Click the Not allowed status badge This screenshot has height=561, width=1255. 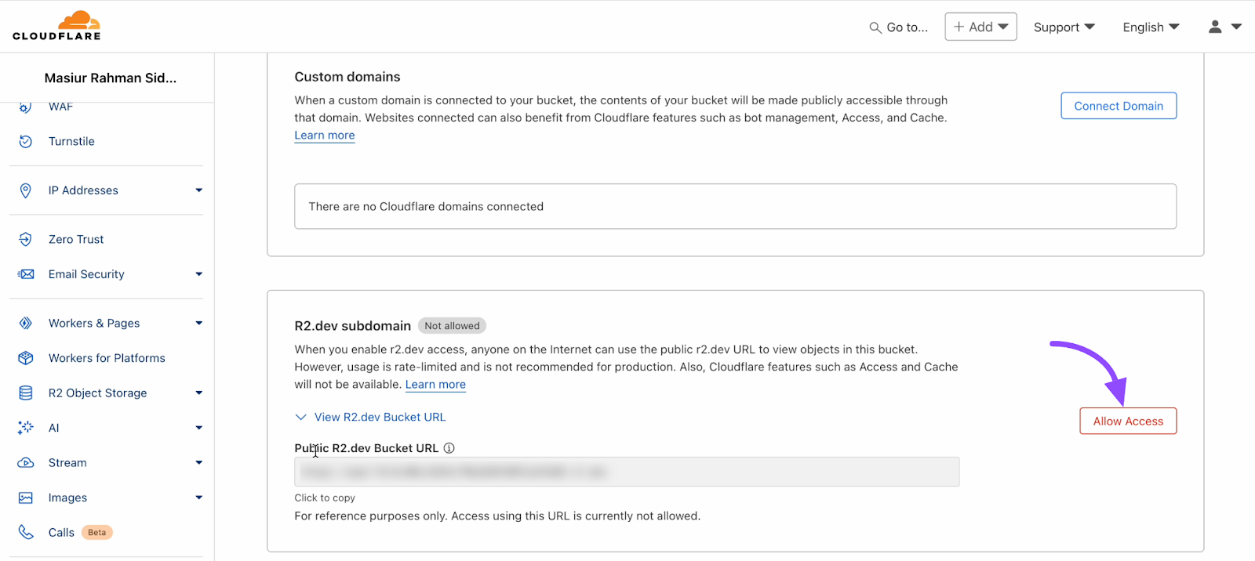tap(452, 326)
